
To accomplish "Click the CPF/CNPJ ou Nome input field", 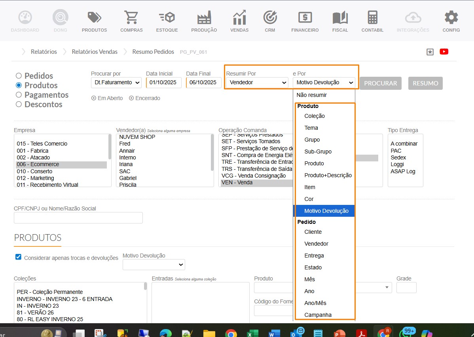I will click(78, 218).
